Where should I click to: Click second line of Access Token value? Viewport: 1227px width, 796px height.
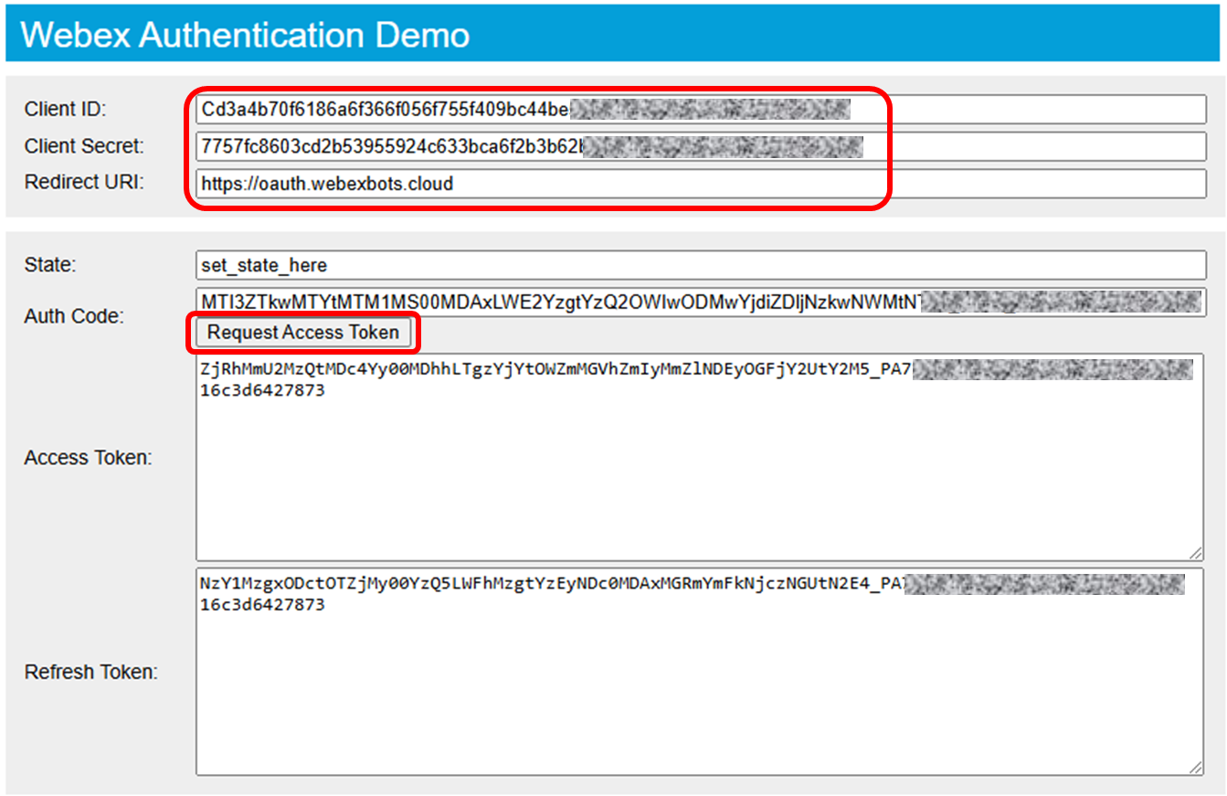pyautogui.click(x=262, y=391)
